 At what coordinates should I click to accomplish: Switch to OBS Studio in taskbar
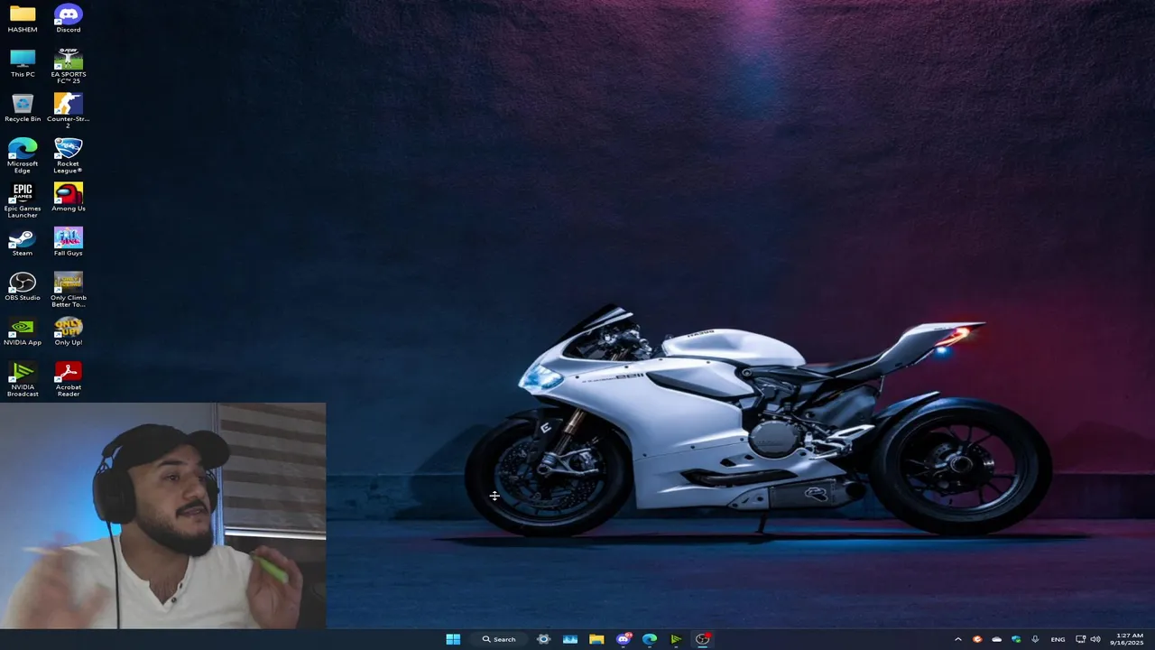[x=703, y=639]
